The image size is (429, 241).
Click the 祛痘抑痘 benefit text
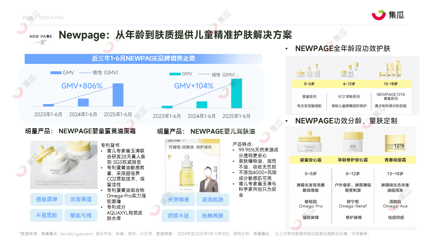(x=396, y=217)
